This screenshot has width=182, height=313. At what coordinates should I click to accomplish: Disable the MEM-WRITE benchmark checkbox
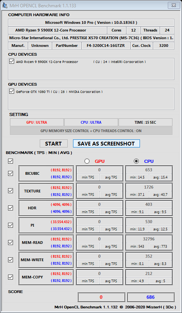11,260
